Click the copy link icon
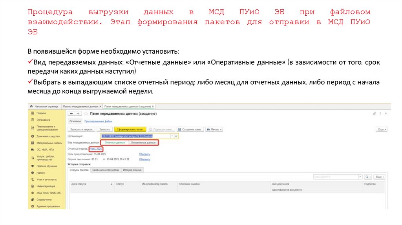 (374, 113)
